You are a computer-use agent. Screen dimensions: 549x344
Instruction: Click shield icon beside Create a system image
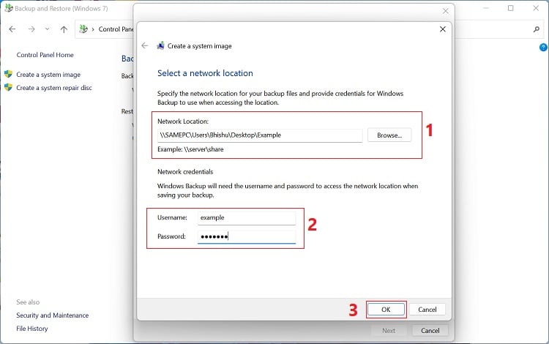pos(8,74)
